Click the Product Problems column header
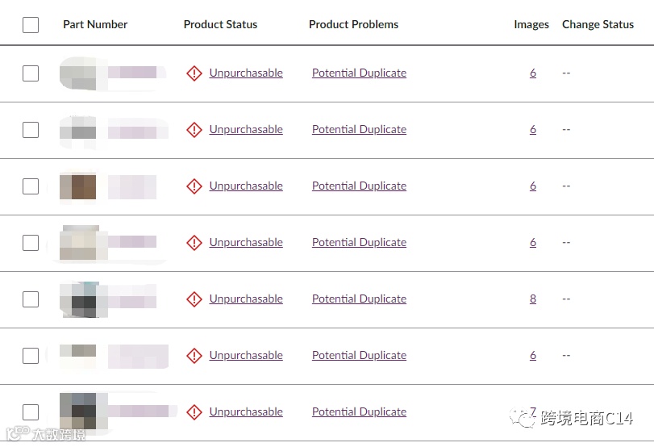654x447 pixels. point(353,24)
